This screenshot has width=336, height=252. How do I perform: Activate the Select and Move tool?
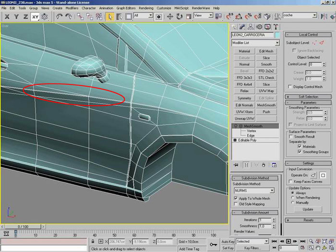pos(170,16)
